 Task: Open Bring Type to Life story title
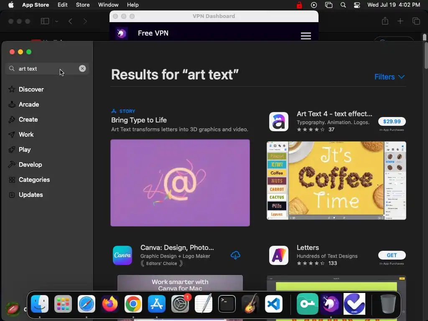(x=139, y=120)
